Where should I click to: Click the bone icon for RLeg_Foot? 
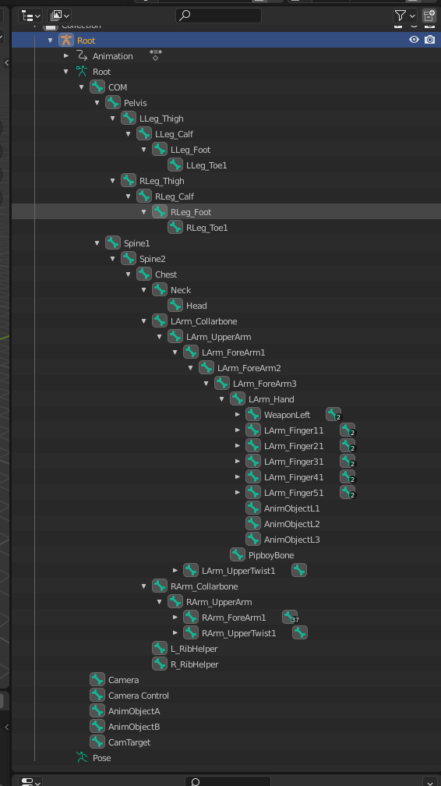[x=160, y=211]
